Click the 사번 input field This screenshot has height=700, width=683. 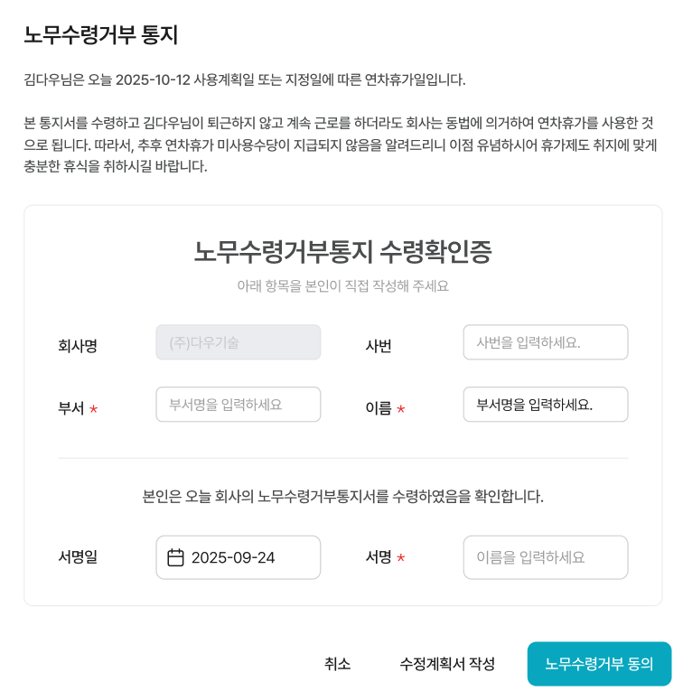(545, 342)
